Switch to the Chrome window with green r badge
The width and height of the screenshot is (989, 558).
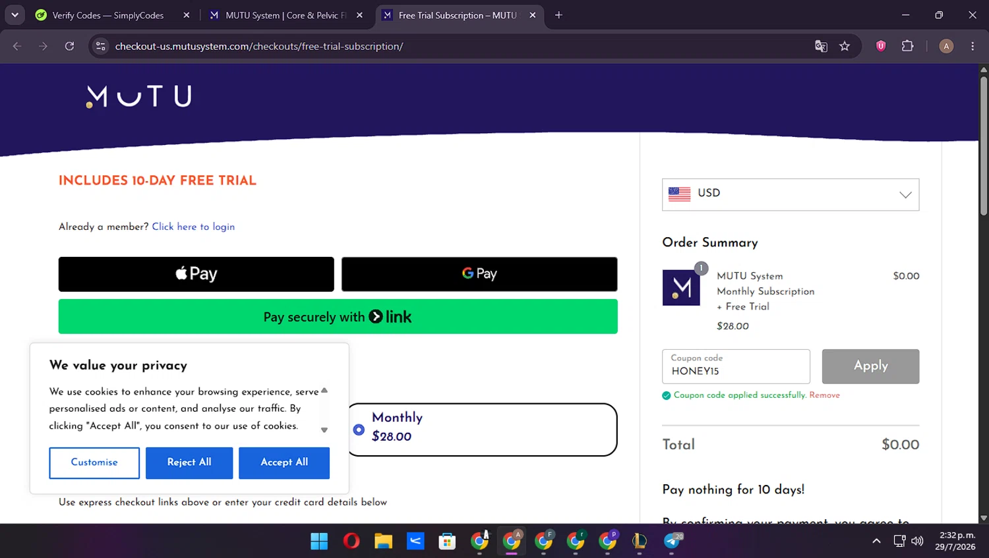tap(576, 541)
